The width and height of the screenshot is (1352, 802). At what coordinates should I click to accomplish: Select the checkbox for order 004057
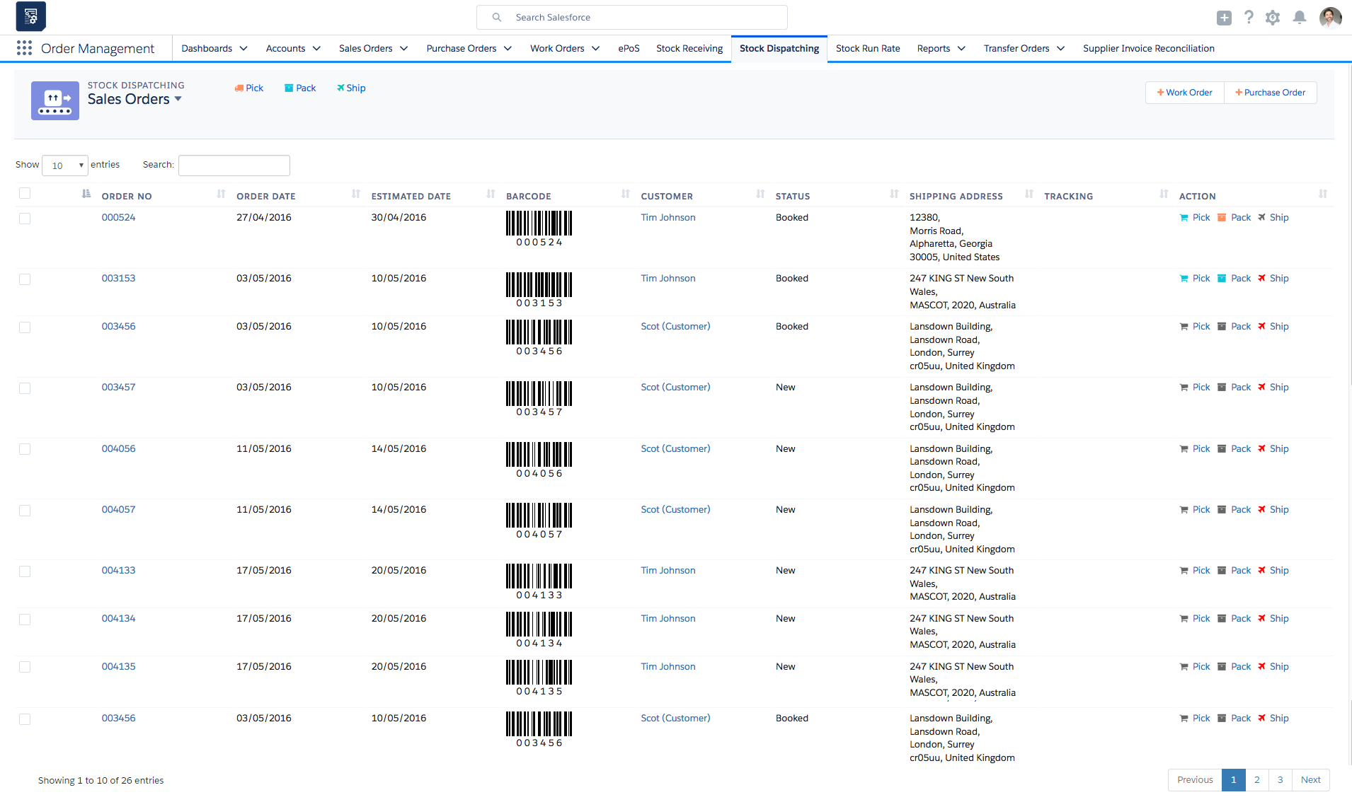pyautogui.click(x=25, y=511)
